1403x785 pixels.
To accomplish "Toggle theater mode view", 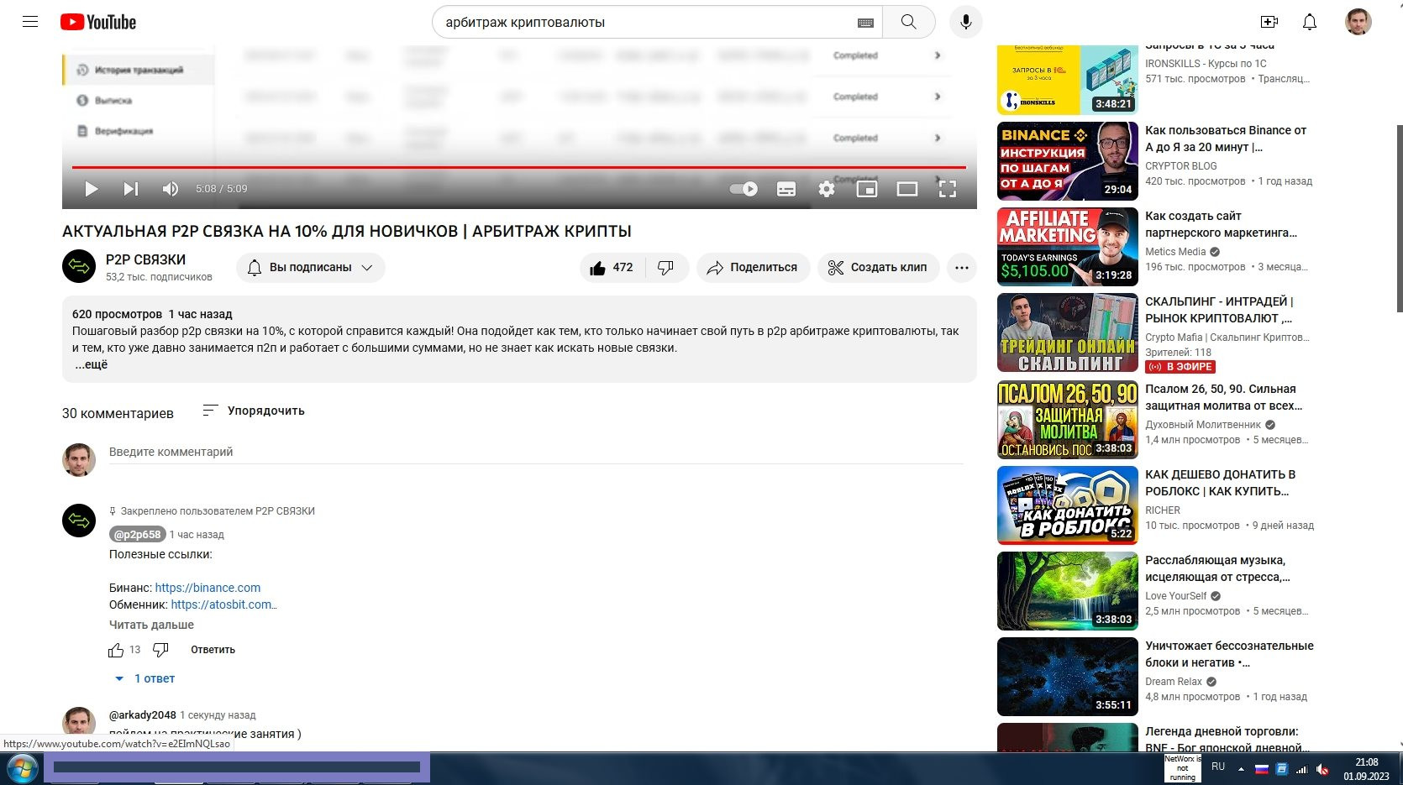I will click(907, 189).
